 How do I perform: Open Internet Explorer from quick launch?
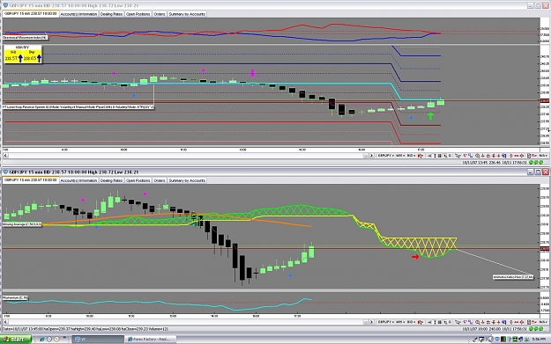click(41, 339)
